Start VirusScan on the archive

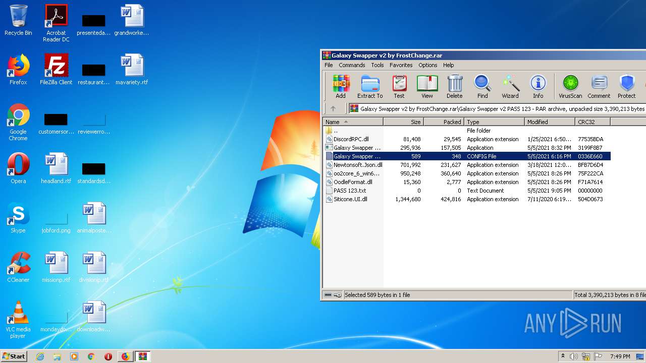[570, 86]
